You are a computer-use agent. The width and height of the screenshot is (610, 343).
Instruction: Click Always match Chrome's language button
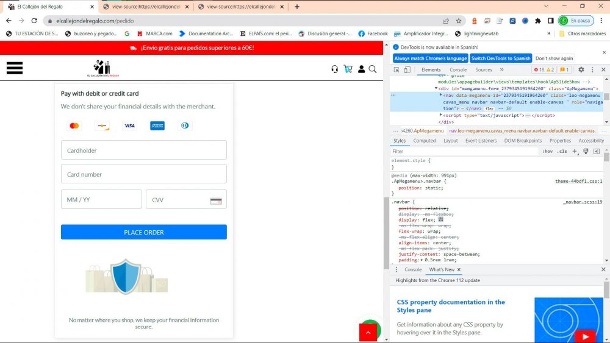(430, 58)
